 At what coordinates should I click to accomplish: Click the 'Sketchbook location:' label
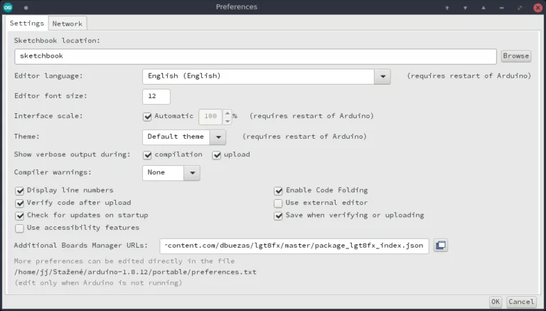click(x=57, y=41)
